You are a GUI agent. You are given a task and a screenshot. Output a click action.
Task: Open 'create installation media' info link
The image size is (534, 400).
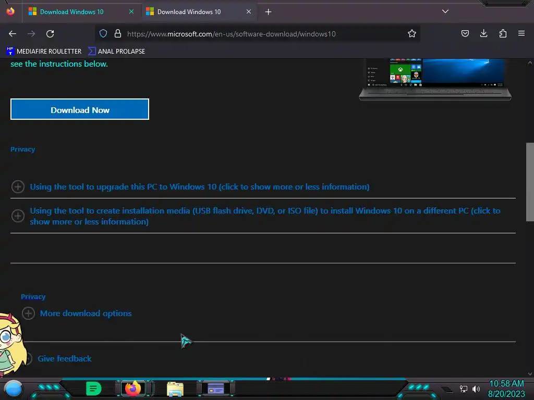tap(265, 216)
